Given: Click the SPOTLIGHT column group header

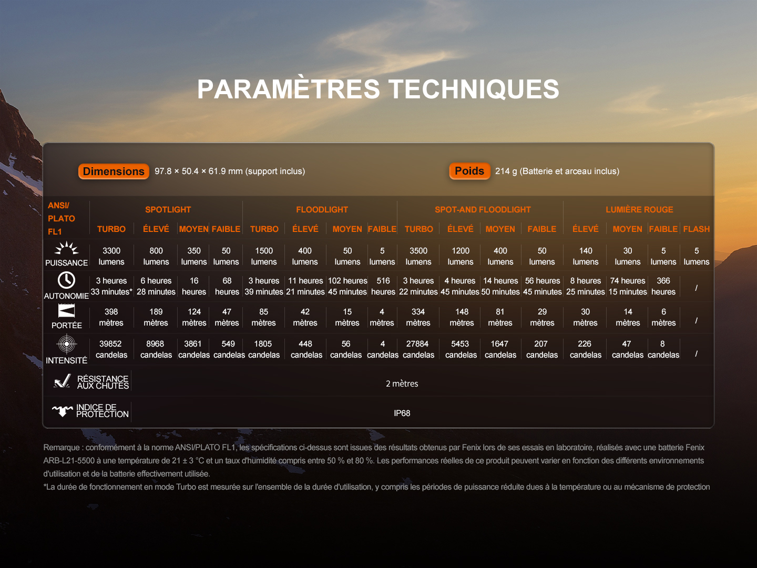Looking at the screenshot, I should click(168, 209).
